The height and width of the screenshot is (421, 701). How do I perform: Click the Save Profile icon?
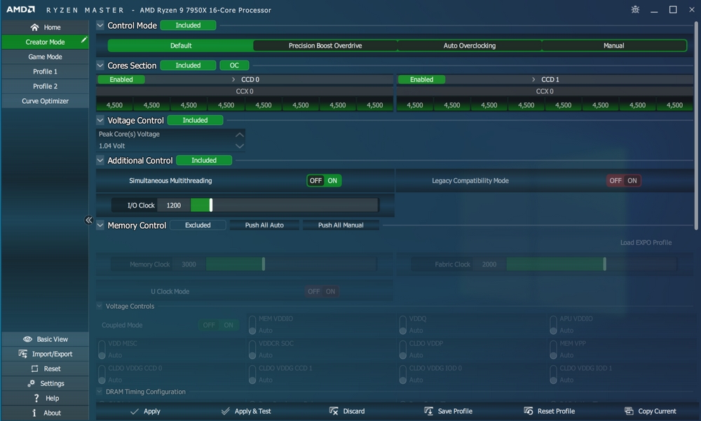coord(428,411)
